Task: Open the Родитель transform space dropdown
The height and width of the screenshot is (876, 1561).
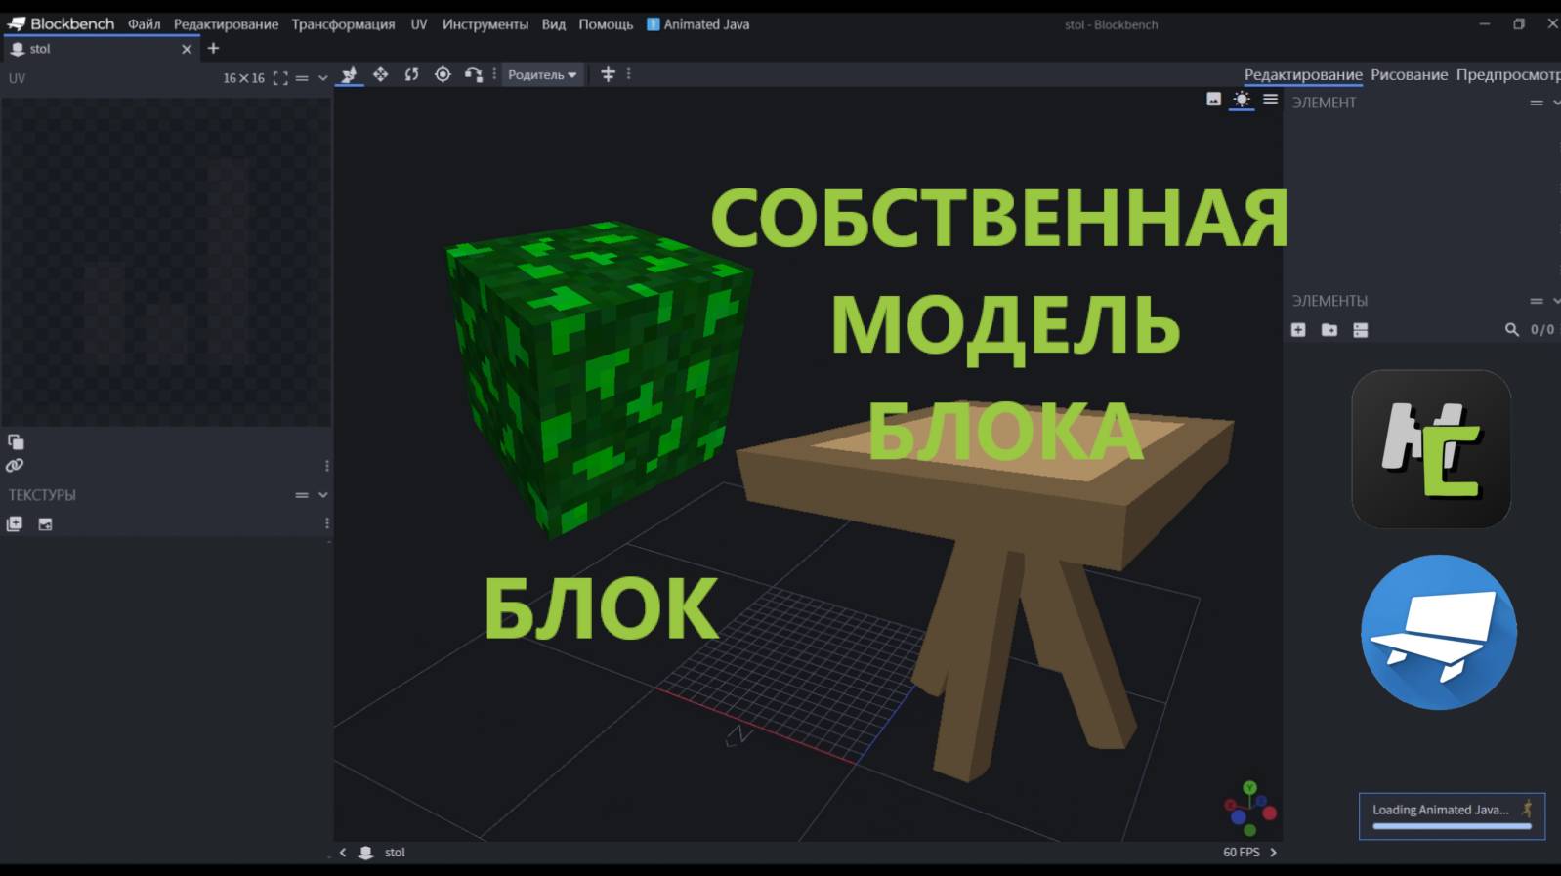Action: [542, 74]
